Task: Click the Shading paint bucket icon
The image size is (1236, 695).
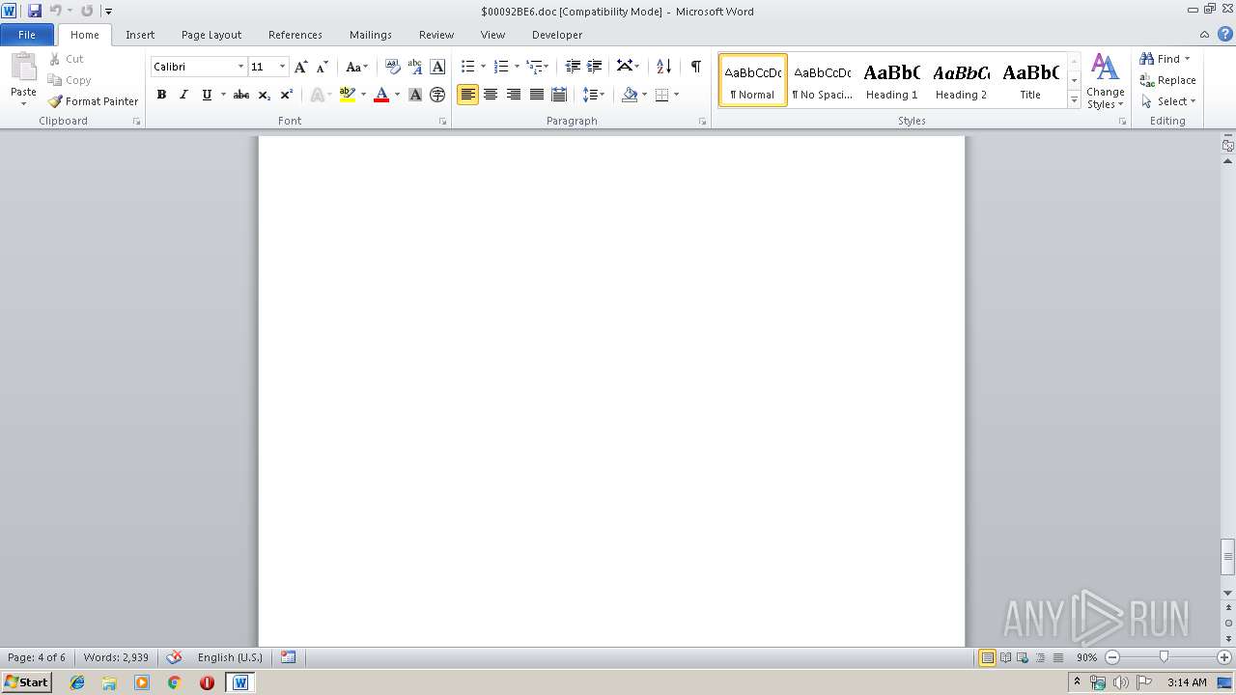Action: (630, 95)
